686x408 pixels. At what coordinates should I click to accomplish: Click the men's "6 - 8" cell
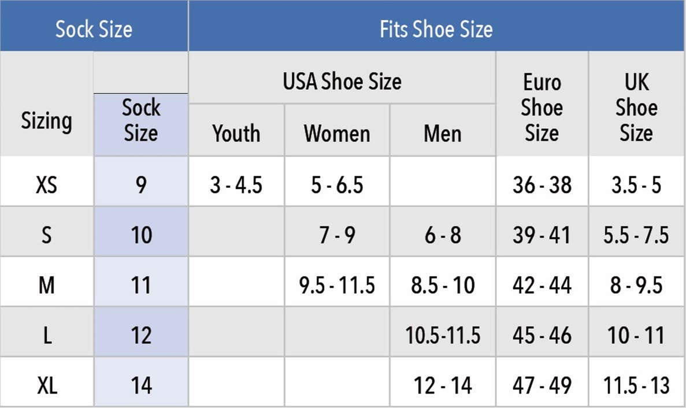pos(443,235)
